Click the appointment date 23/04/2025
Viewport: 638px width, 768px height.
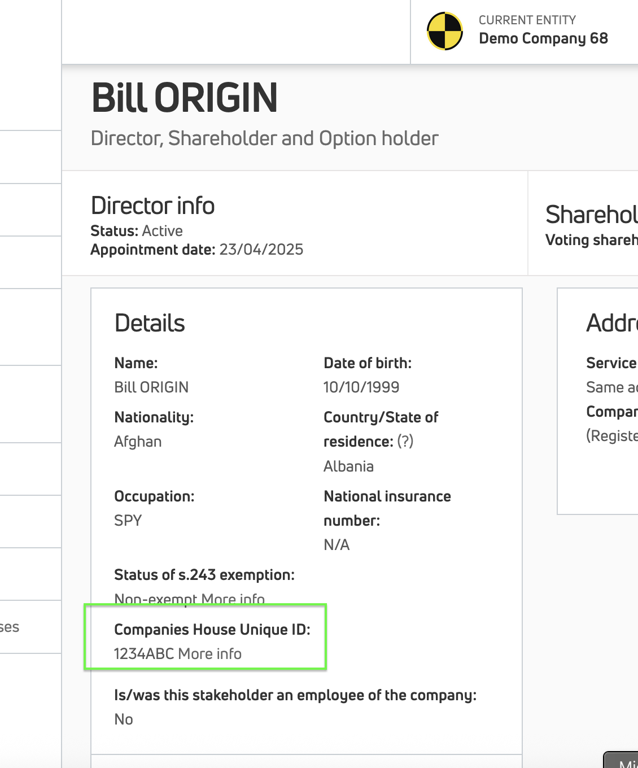coord(261,250)
